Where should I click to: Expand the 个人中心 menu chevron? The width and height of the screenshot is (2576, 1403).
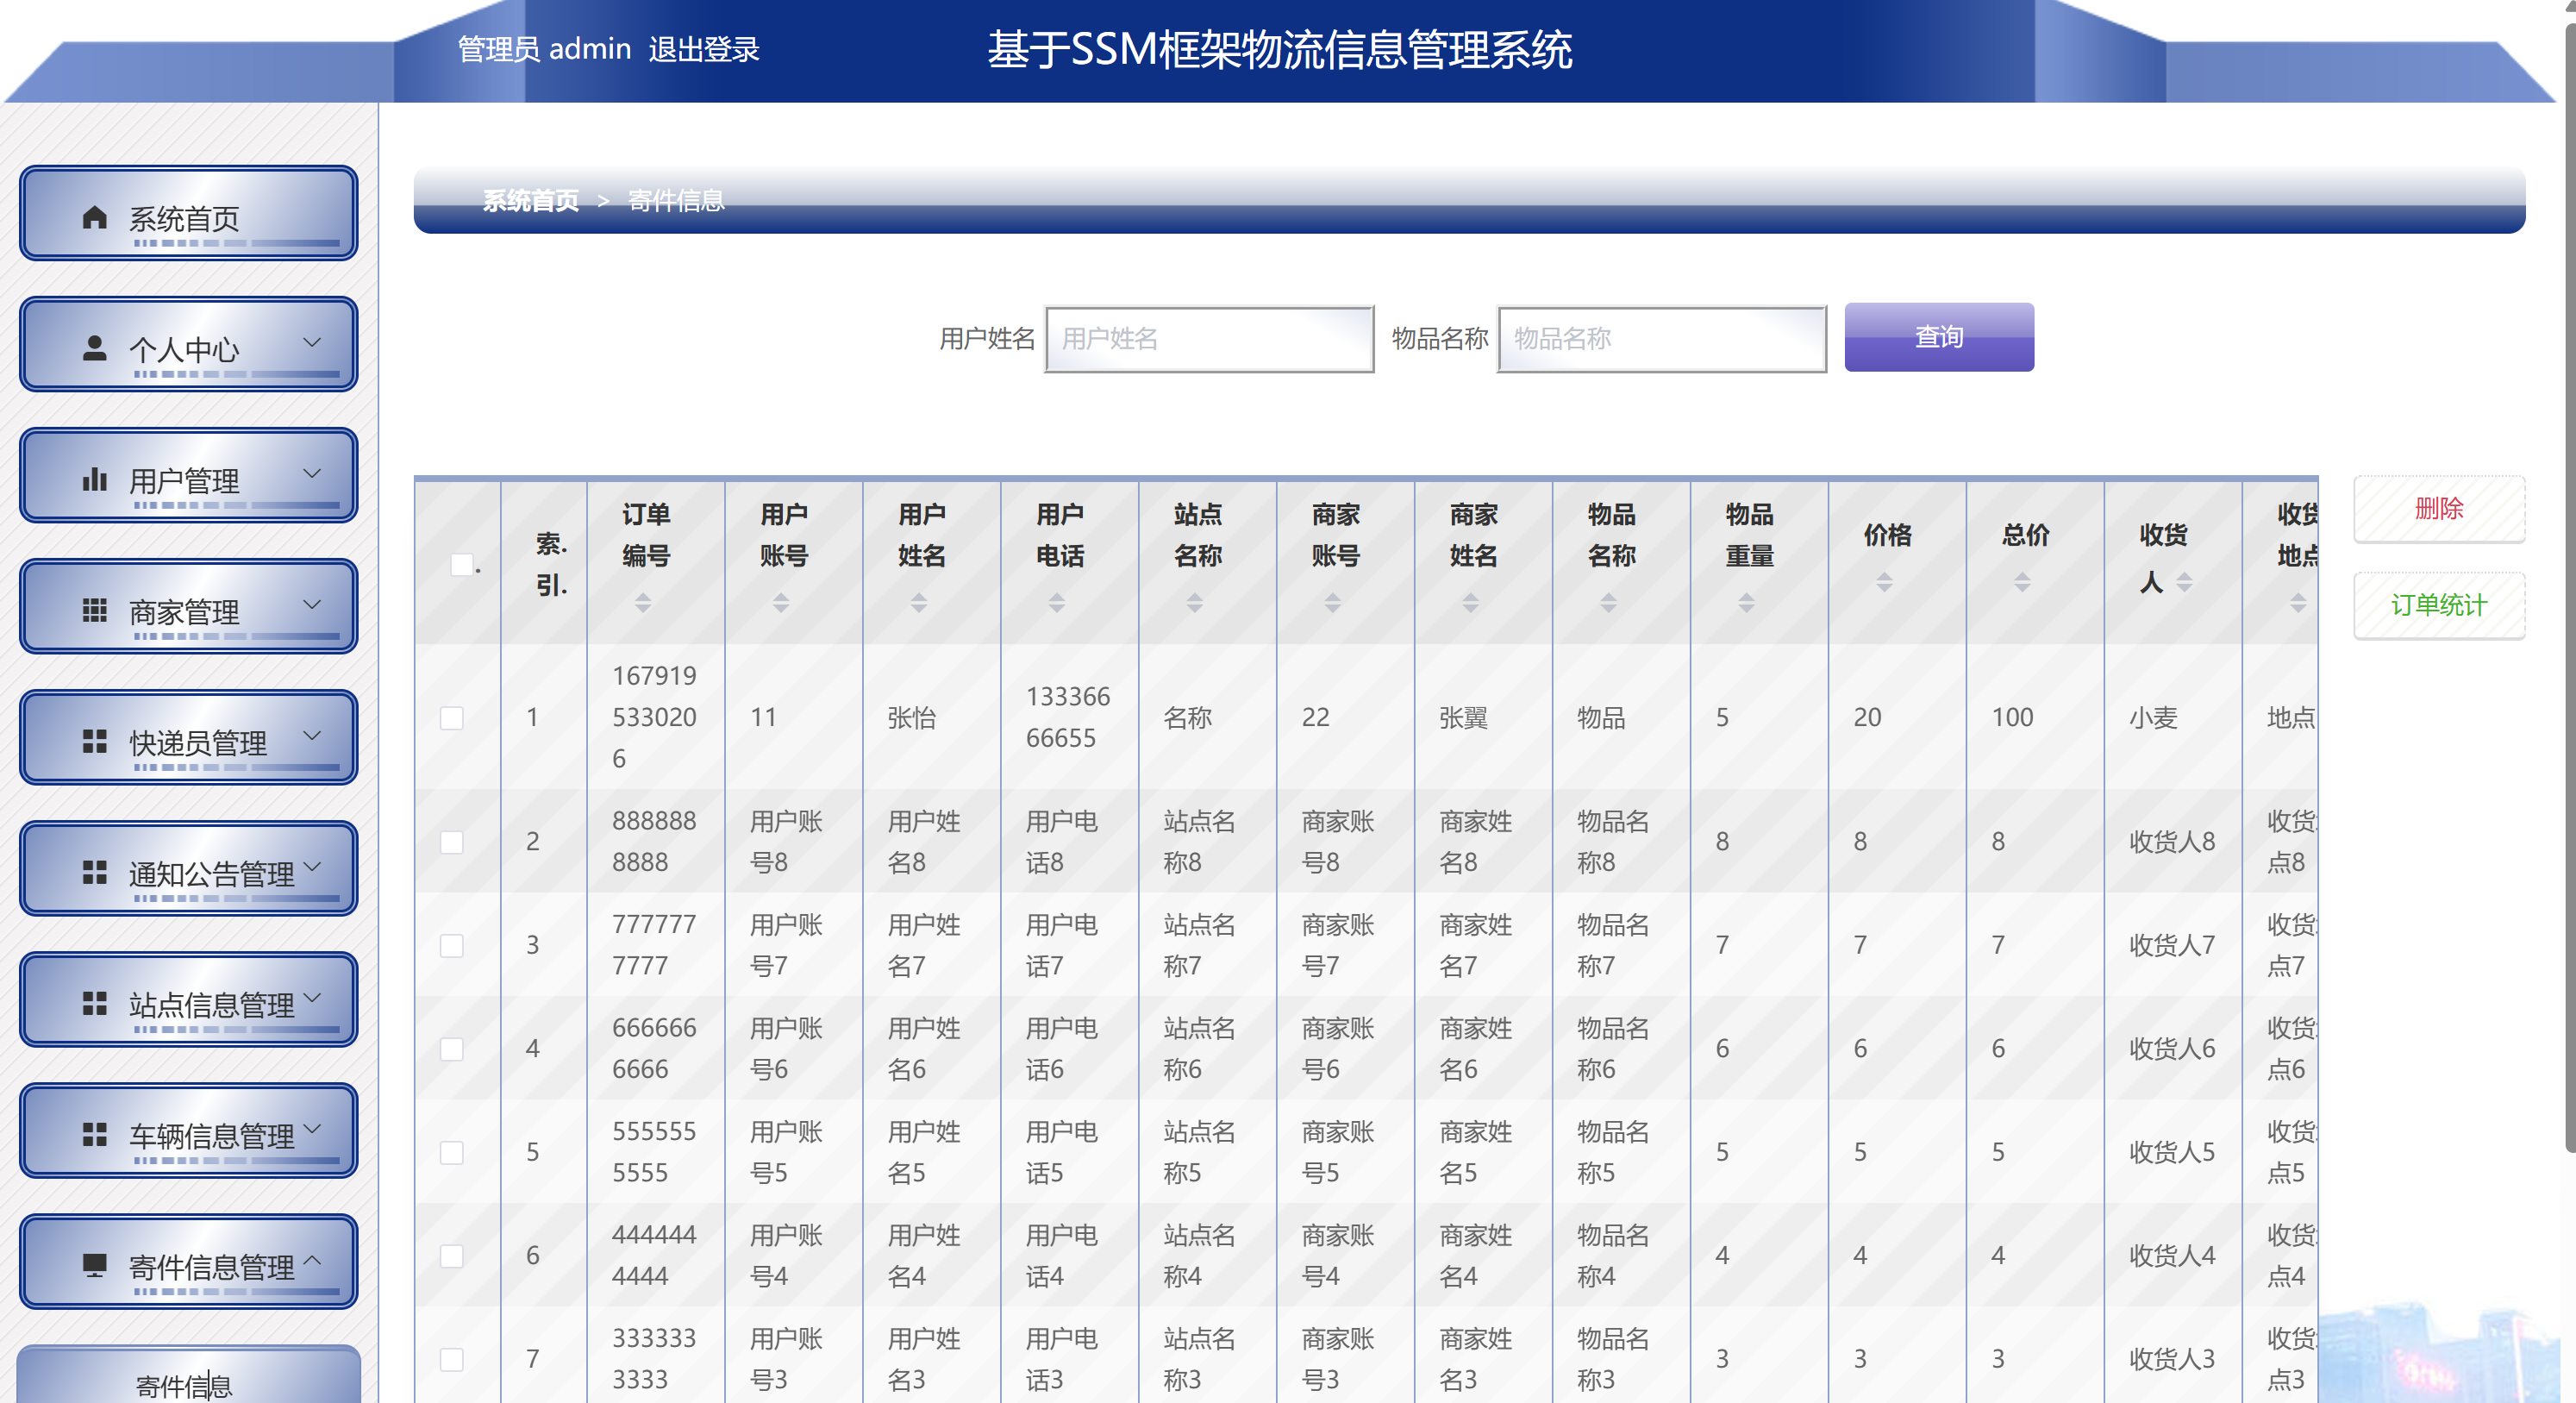pos(312,342)
